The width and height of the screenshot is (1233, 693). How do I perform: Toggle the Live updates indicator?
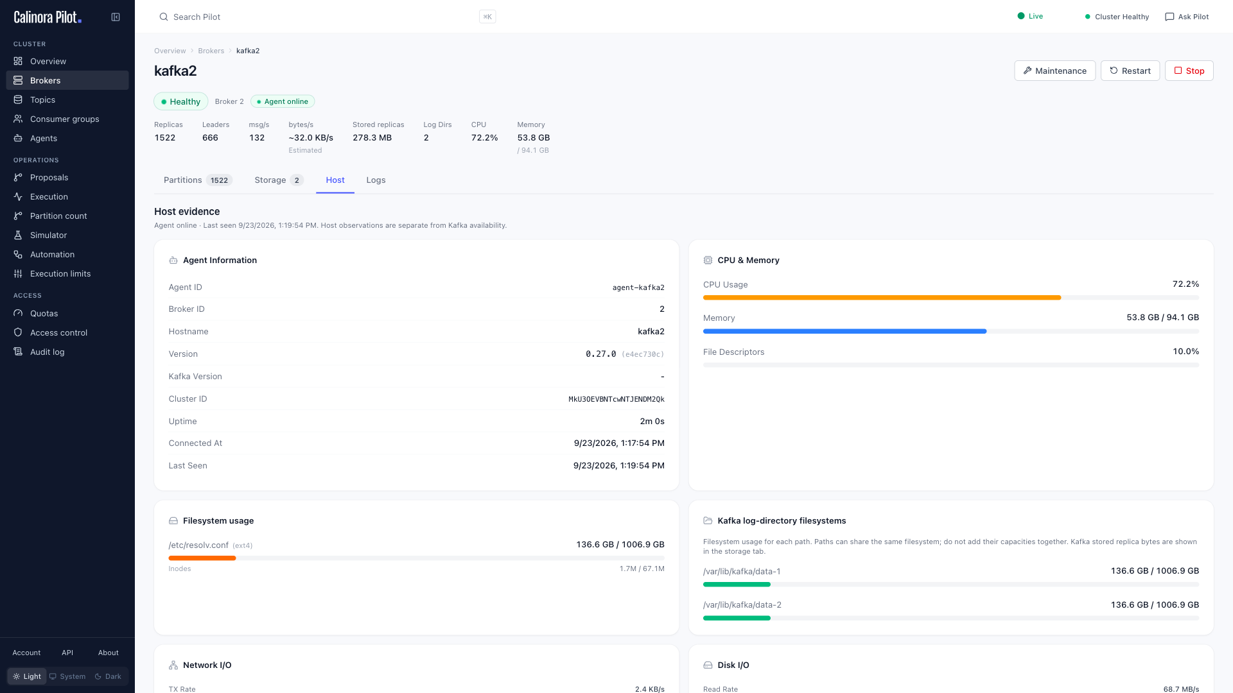1030,17
